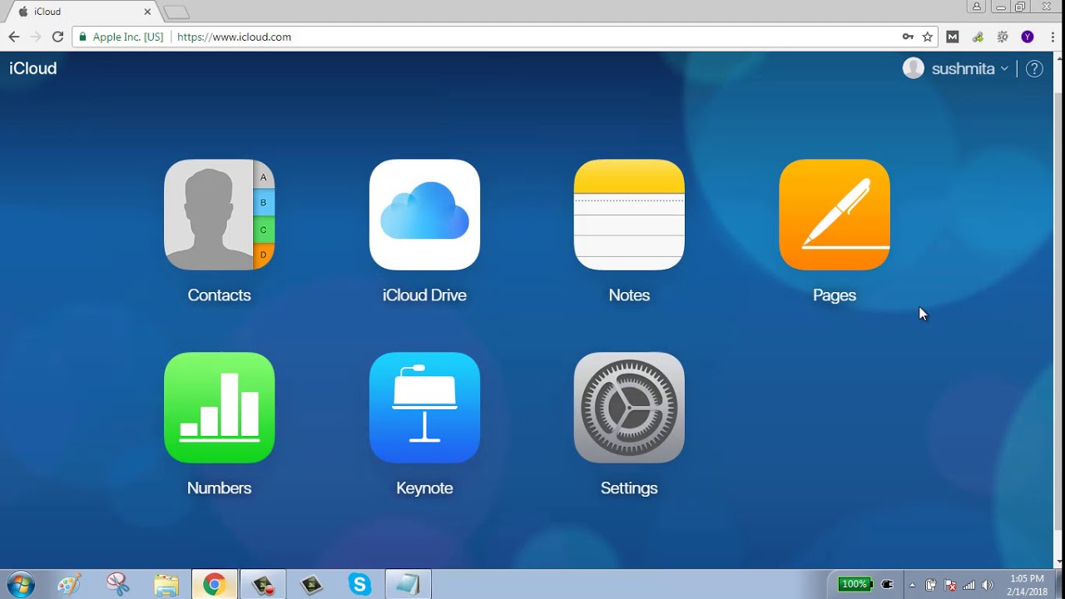Click the browser forward arrow
This screenshot has height=599, width=1065.
coord(36,37)
